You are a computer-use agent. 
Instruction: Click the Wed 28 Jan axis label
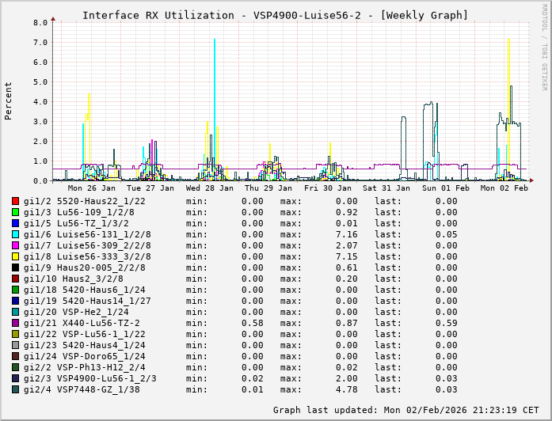tap(209, 188)
